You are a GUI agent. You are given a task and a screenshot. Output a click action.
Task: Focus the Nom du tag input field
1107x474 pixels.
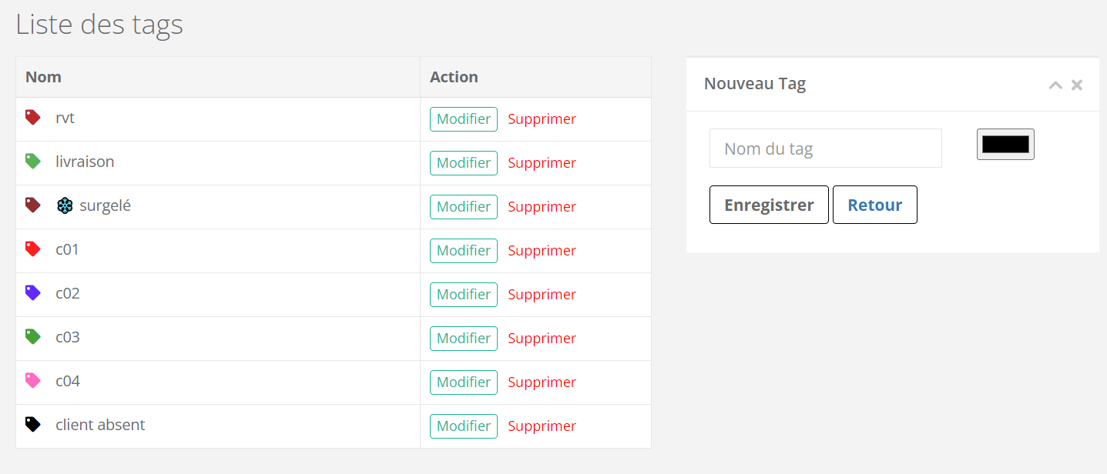(x=826, y=149)
